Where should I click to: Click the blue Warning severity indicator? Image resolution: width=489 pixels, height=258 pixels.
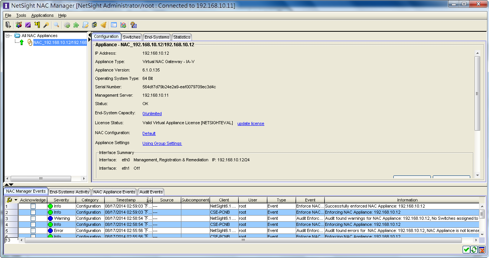(50, 218)
